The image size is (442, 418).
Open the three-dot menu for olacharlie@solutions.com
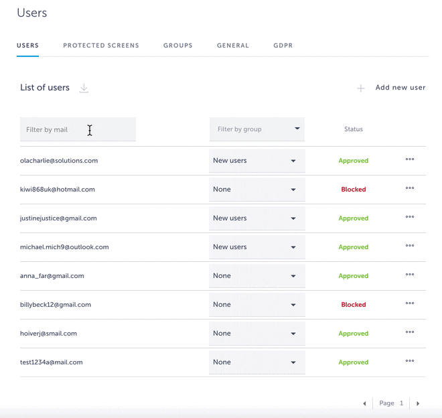coord(410,160)
